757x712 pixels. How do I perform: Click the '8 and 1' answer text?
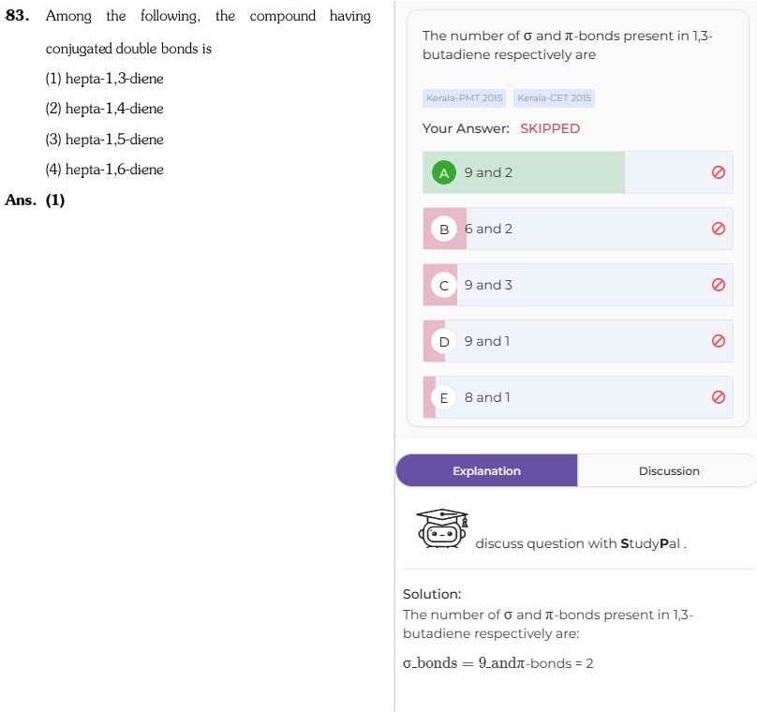487,397
